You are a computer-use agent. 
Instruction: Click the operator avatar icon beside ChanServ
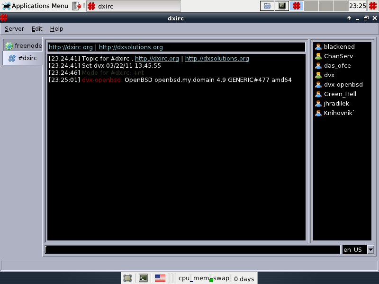[x=318, y=56]
